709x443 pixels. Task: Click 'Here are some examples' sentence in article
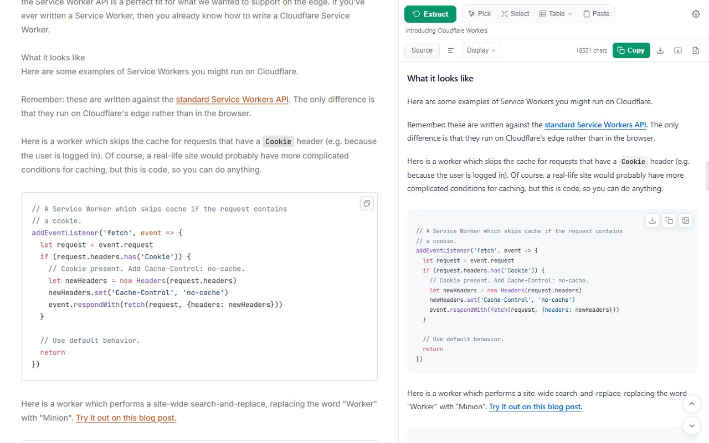click(x=160, y=71)
